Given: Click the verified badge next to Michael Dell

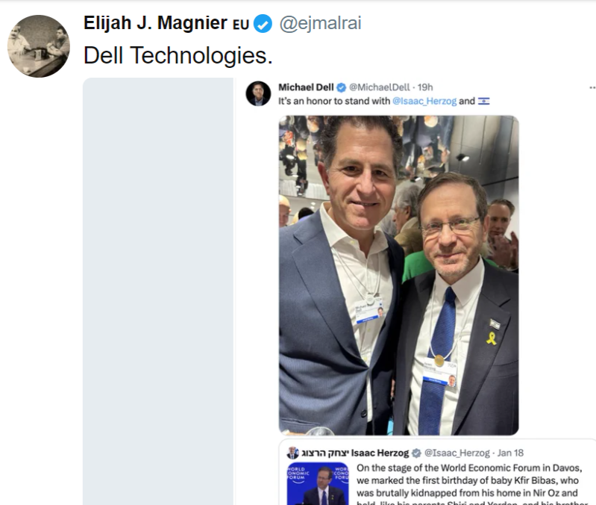Looking at the screenshot, I should (342, 87).
